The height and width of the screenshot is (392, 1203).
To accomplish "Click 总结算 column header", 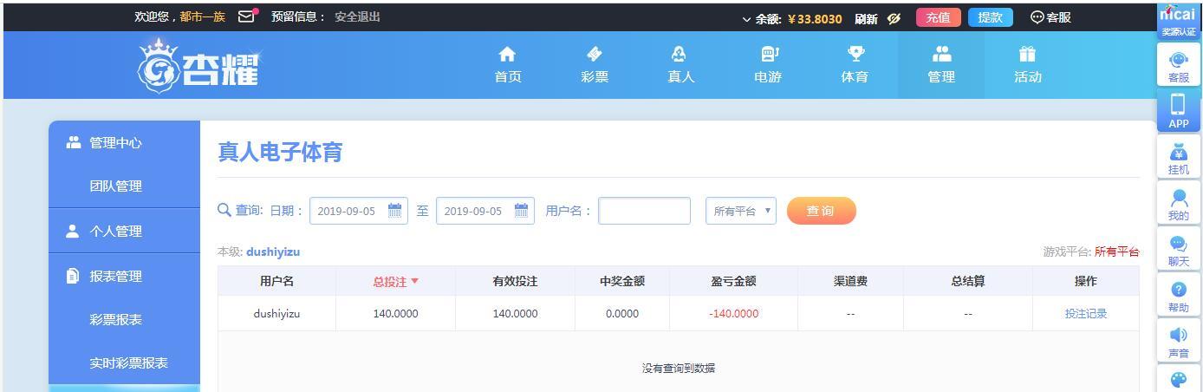I will coord(967,281).
